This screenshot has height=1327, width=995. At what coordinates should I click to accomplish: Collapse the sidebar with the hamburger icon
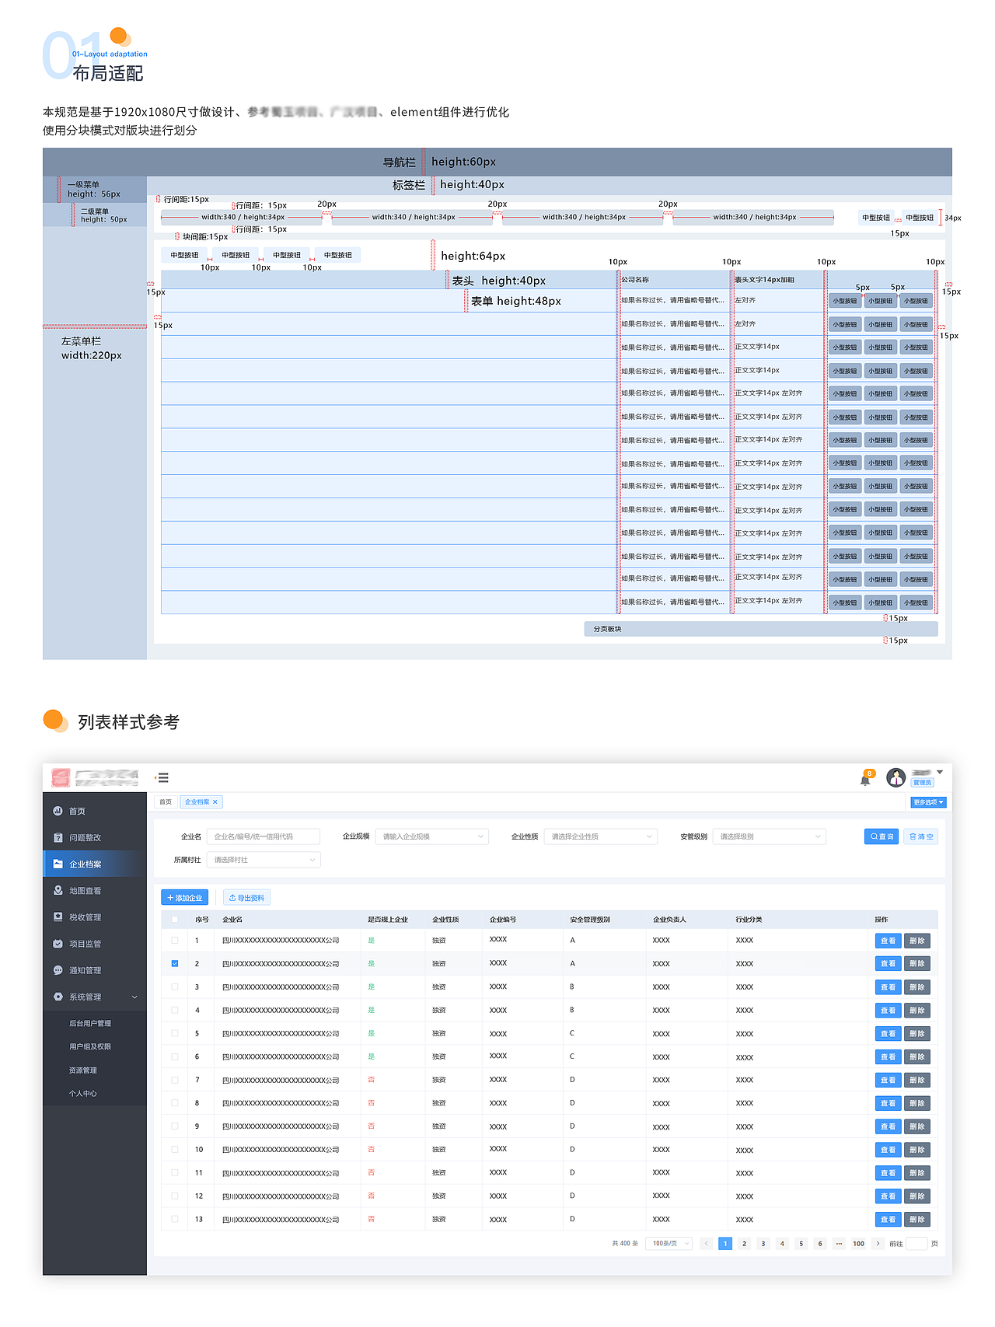(162, 777)
